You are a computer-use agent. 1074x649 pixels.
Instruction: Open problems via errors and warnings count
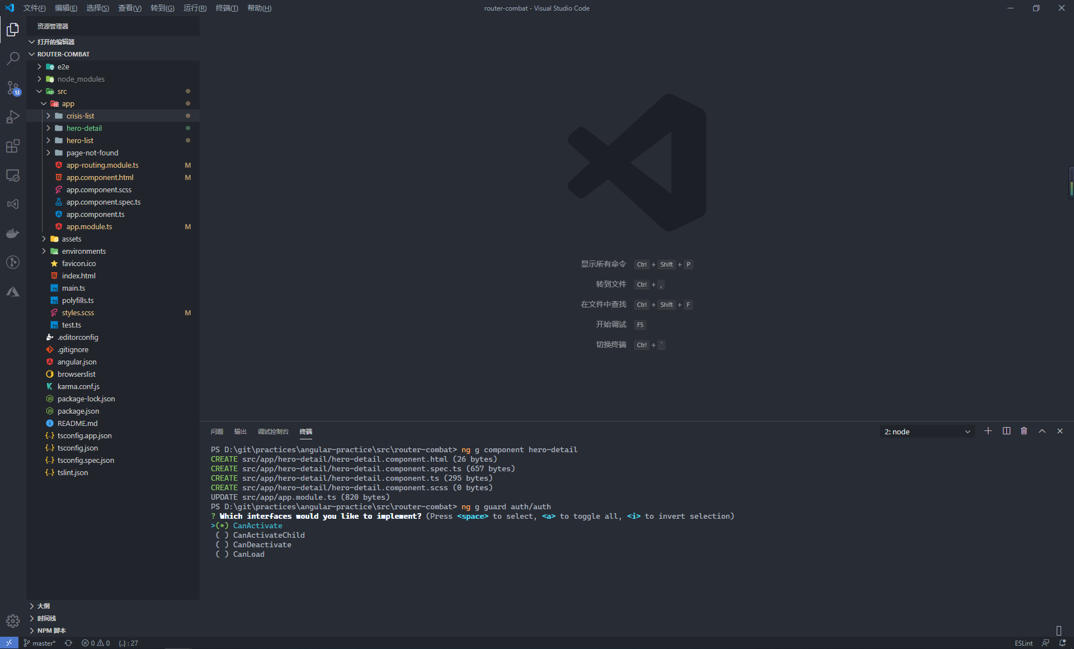point(96,643)
